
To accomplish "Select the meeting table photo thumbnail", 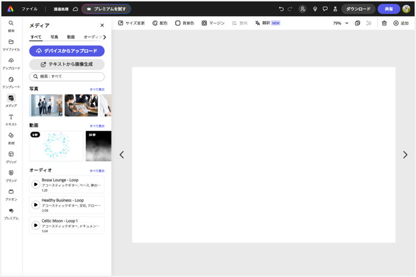I will coord(81,105).
